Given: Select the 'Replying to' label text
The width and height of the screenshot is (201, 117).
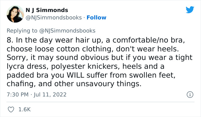Looking at the screenshot, I should tap(22, 31).
